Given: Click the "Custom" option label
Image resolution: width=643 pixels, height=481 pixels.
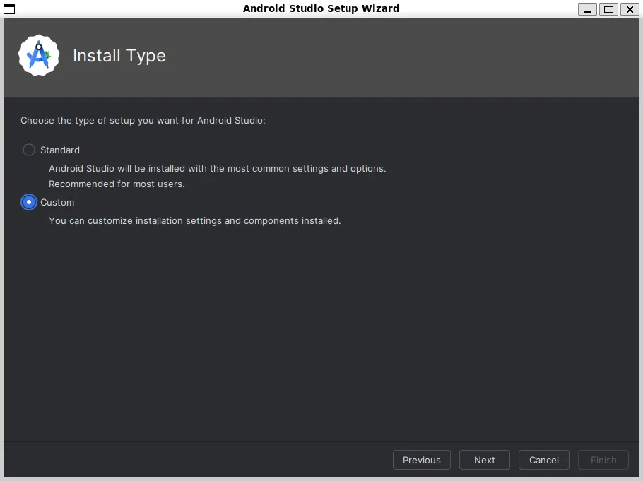Looking at the screenshot, I should (x=57, y=203).
